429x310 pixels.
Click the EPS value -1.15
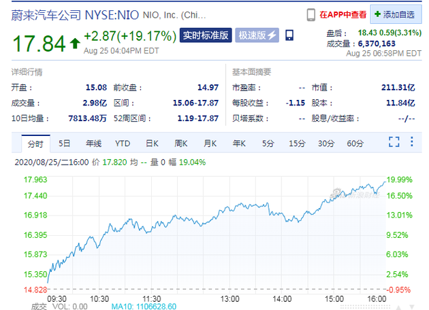[x=296, y=103]
